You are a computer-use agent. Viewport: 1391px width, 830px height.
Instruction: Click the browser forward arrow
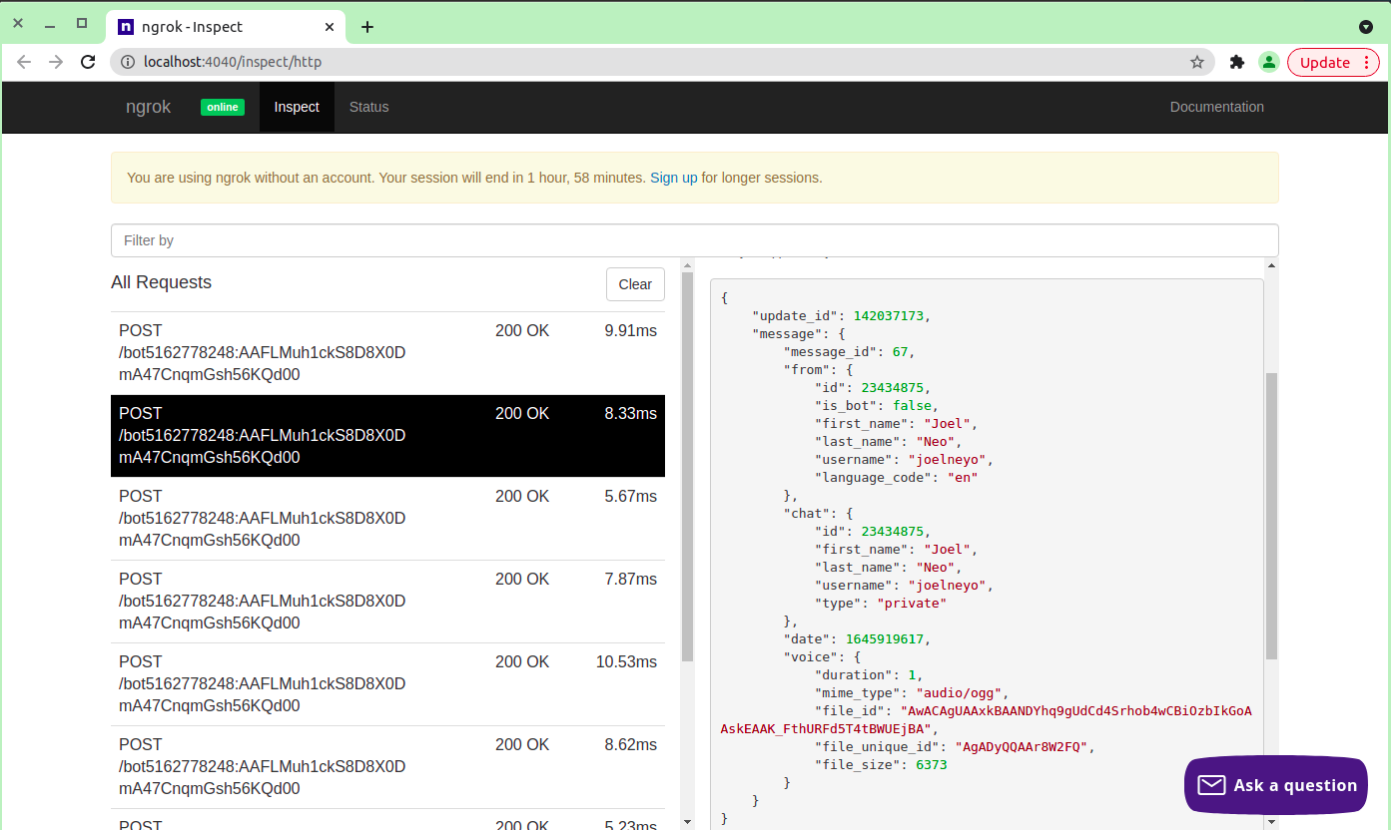(56, 62)
